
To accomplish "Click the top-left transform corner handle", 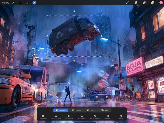I will pos(47,15).
